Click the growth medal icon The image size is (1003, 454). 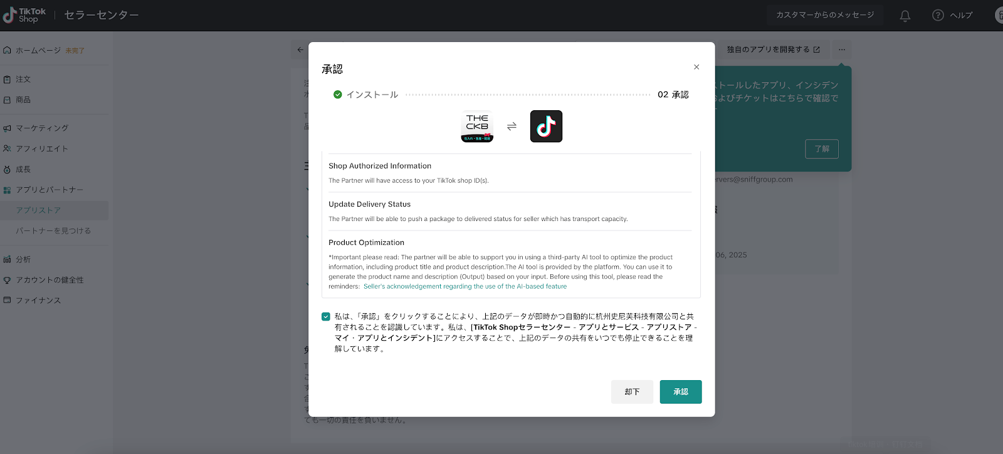pyautogui.click(x=7, y=170)
